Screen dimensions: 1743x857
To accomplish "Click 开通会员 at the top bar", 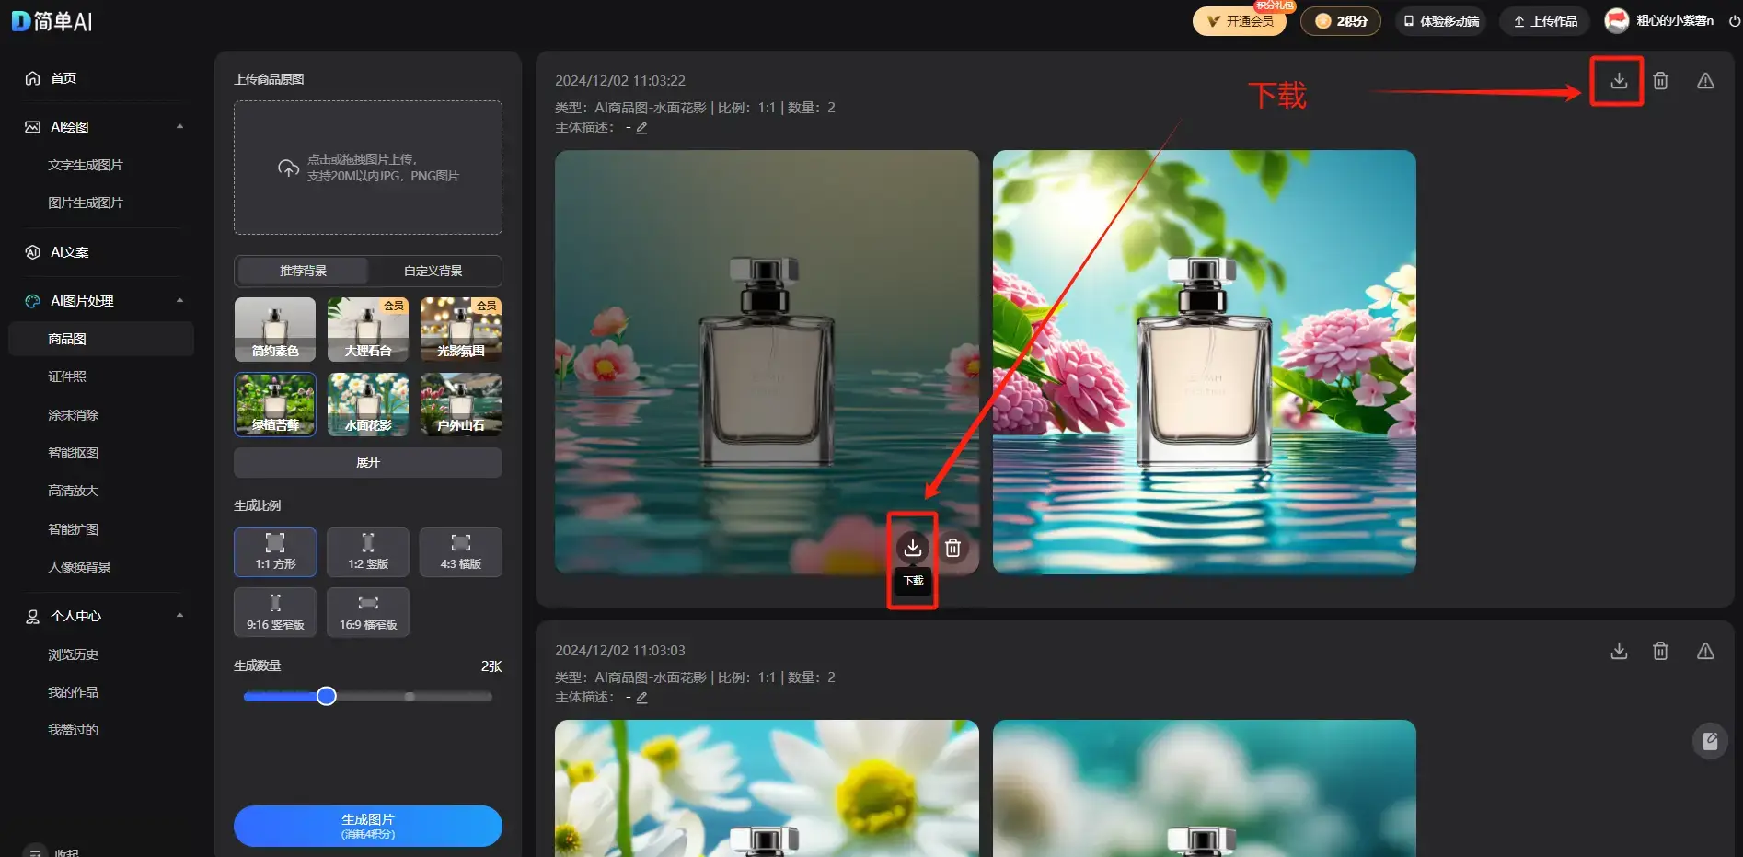I will coord(1240,20).
